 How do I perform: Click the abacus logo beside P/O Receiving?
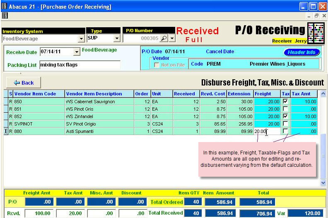click(316, 33)
